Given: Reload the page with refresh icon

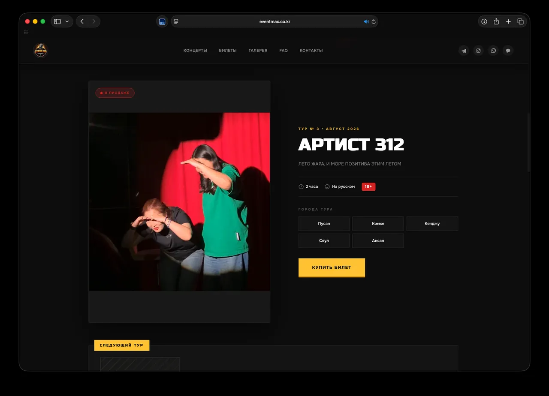Looking at the screenshot, I should coord(374,21).
